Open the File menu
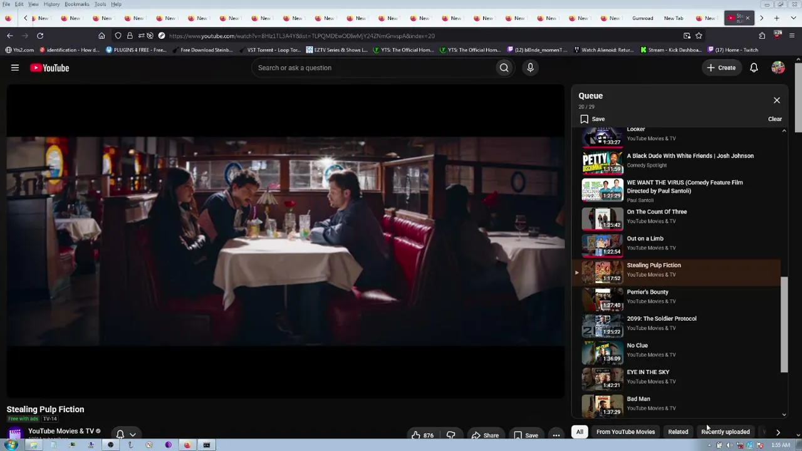The width and height of the screenshot is (802, 451). click(6, 4)
